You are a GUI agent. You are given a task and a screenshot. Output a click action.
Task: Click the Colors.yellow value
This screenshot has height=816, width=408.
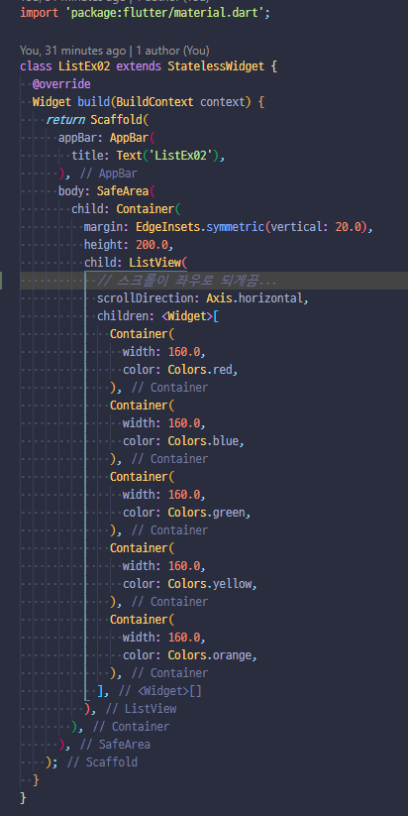210,583
